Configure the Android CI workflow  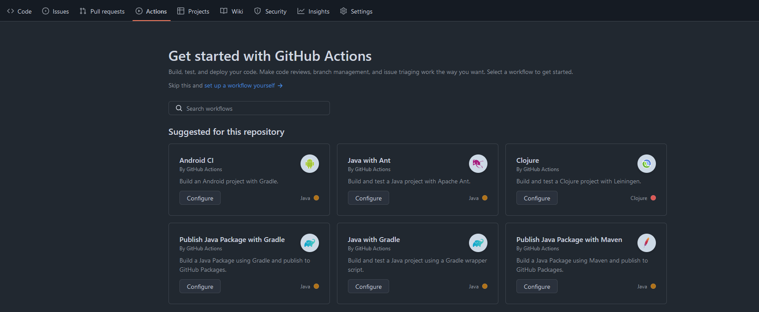coord(200,198)
